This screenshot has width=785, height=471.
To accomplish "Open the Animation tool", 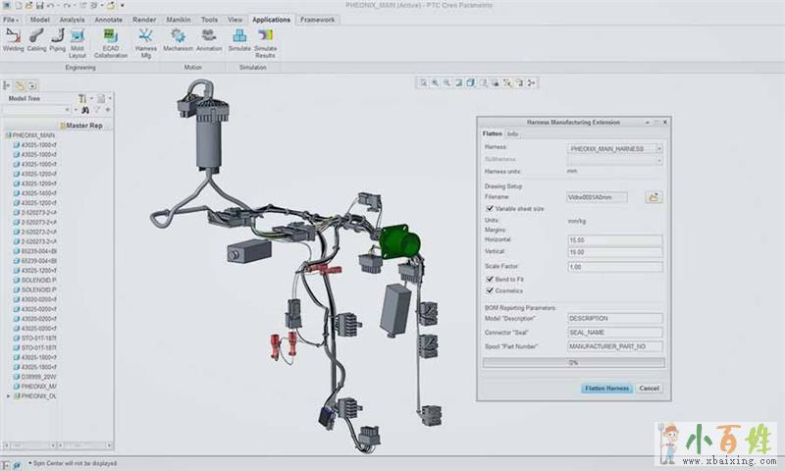I will 209,39.
